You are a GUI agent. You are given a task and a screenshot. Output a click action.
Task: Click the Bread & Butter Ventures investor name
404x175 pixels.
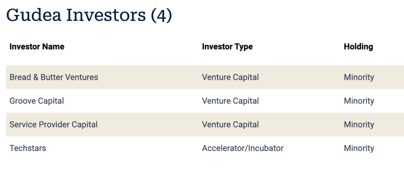(x=54, y=77)
